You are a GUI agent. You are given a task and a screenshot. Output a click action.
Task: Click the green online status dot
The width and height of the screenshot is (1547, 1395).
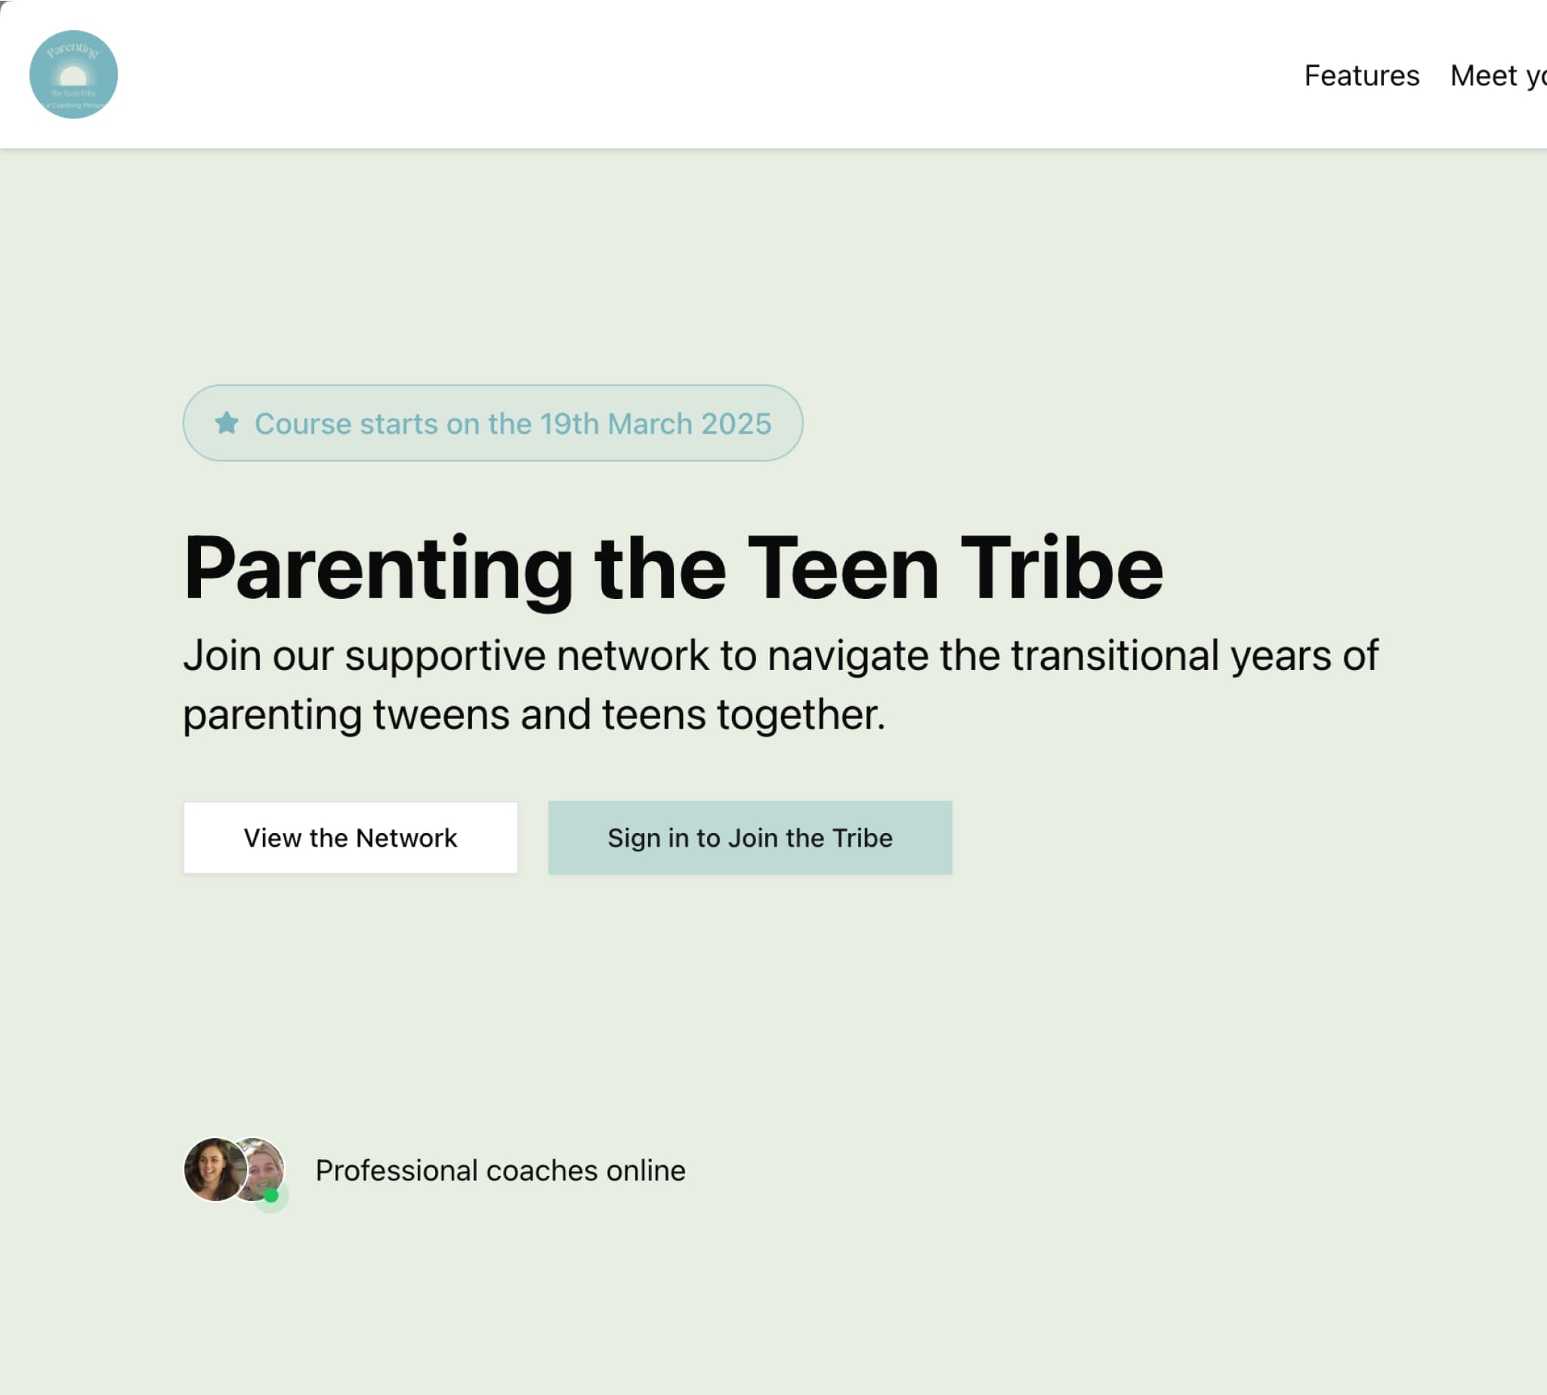(270, 1195)
